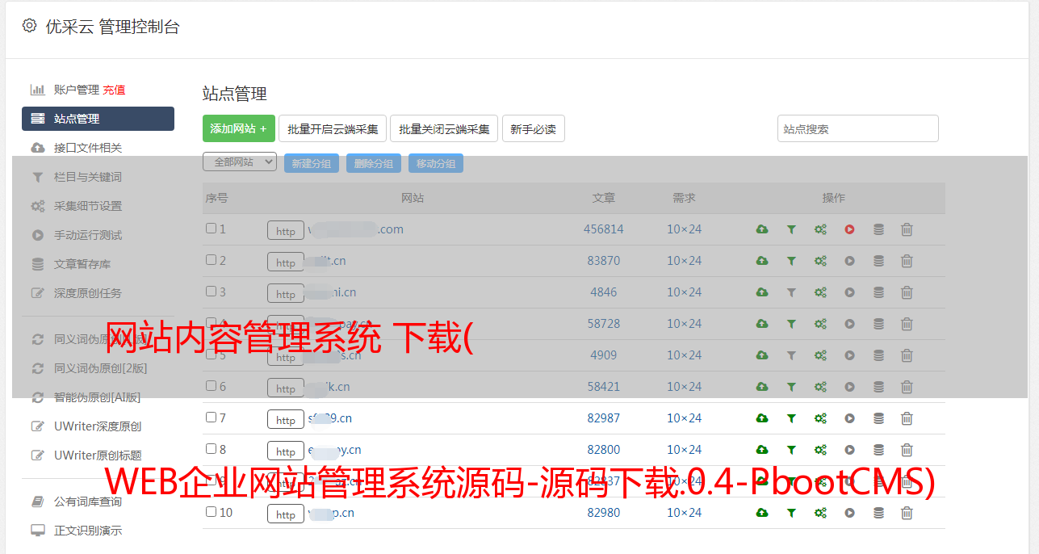Tick the checkbox for site row 5

click(211, 355)
